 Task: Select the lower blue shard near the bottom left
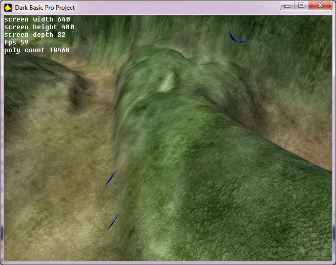112,223
